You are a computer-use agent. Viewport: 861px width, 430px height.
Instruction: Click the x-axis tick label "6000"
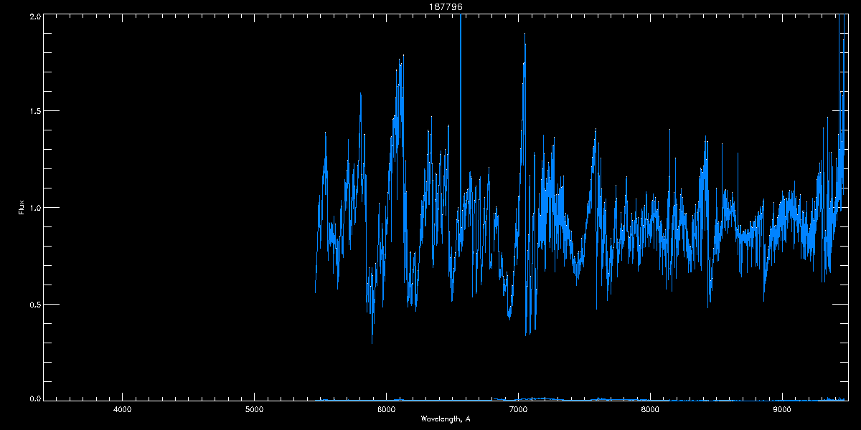click(x=387, y=409)
